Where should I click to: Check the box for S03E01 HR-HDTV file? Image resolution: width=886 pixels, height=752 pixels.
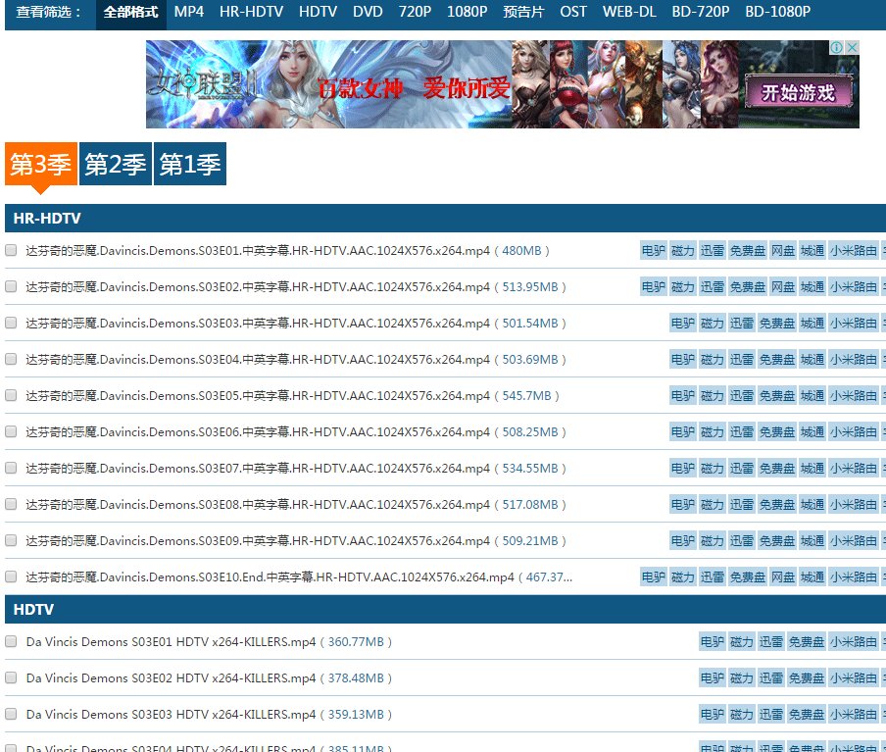click(11, 251)
